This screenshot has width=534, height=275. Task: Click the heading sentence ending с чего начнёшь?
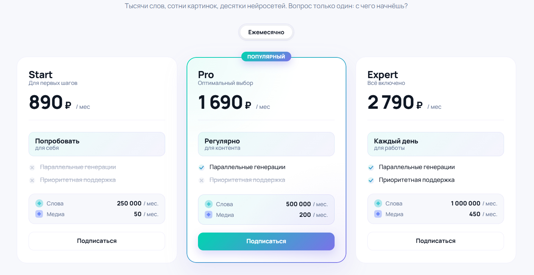[x=266, y=6]
